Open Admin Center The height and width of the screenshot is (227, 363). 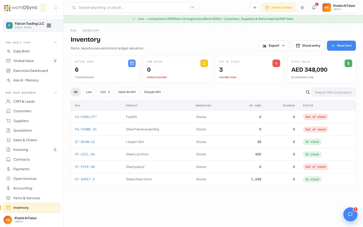(x=279, y=8)
